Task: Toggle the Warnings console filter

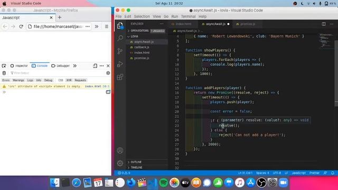Action: [x=18, y=80]
